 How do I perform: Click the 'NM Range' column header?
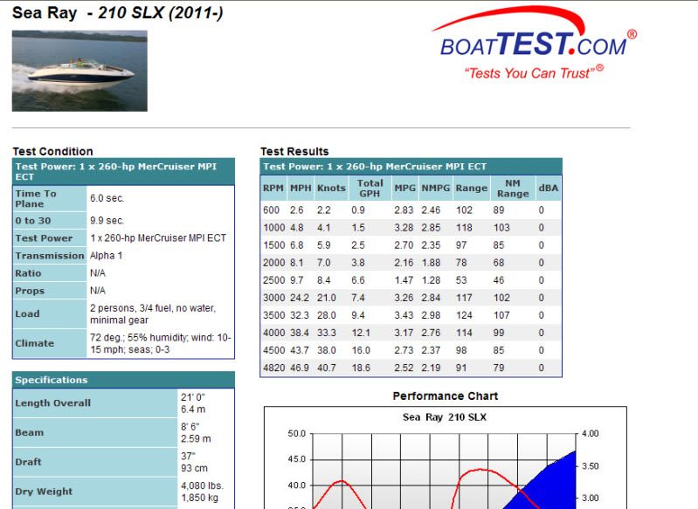[513, 189]
